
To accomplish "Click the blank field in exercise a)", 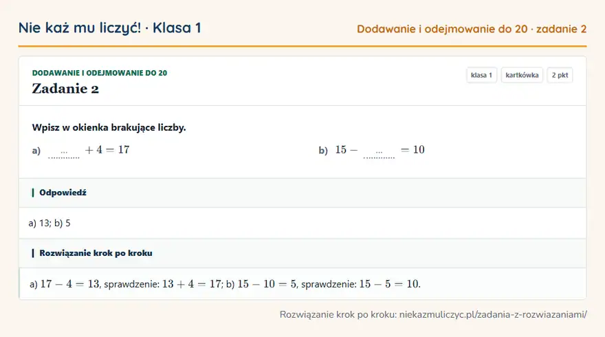I will point(64,153).
